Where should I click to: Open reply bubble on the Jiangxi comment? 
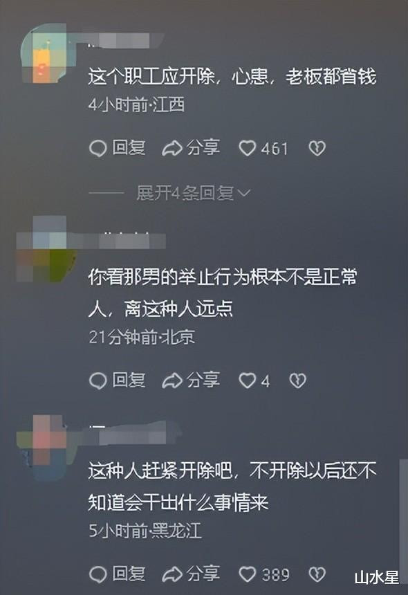point(98,148)
